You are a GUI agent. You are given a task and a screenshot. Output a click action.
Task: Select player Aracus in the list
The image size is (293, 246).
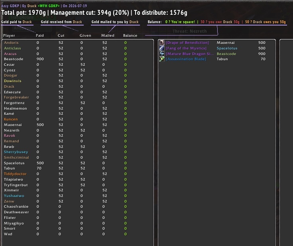pos(10,54)
